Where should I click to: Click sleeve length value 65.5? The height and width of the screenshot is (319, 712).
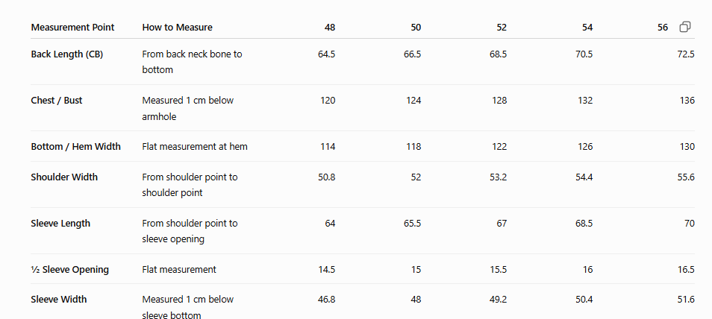(x=412, y=224)
